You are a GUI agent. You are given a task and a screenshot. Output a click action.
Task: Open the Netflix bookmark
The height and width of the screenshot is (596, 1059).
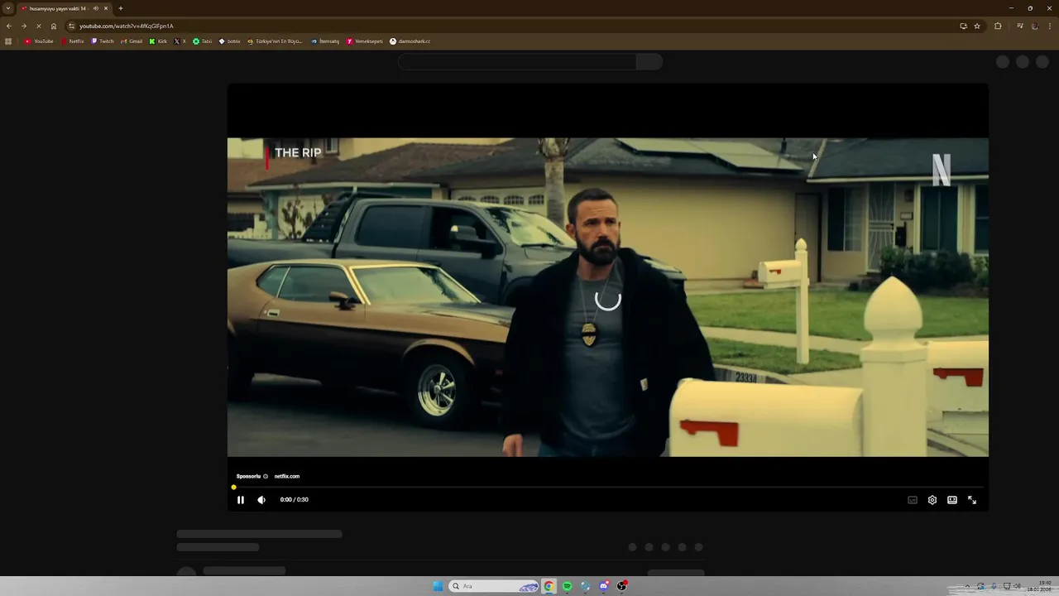(73, 41)
